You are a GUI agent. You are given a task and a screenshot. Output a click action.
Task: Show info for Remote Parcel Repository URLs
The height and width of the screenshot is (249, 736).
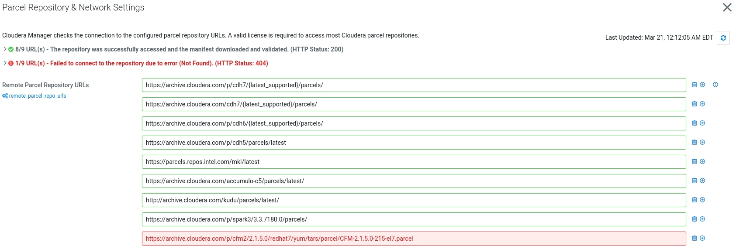click(715, 85)
